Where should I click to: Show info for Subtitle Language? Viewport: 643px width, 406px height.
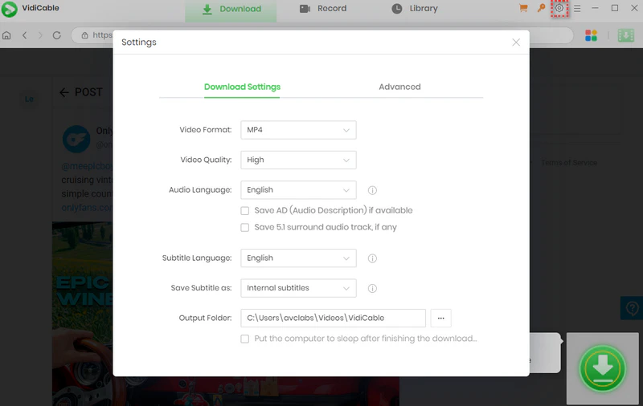[372, 258]
